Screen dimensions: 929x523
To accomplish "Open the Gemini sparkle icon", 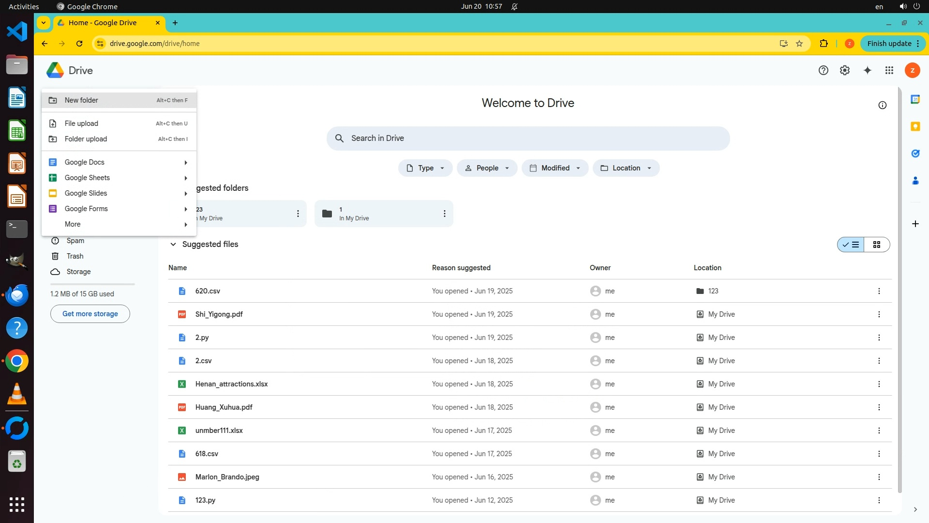I will click(x=867, y=70).
